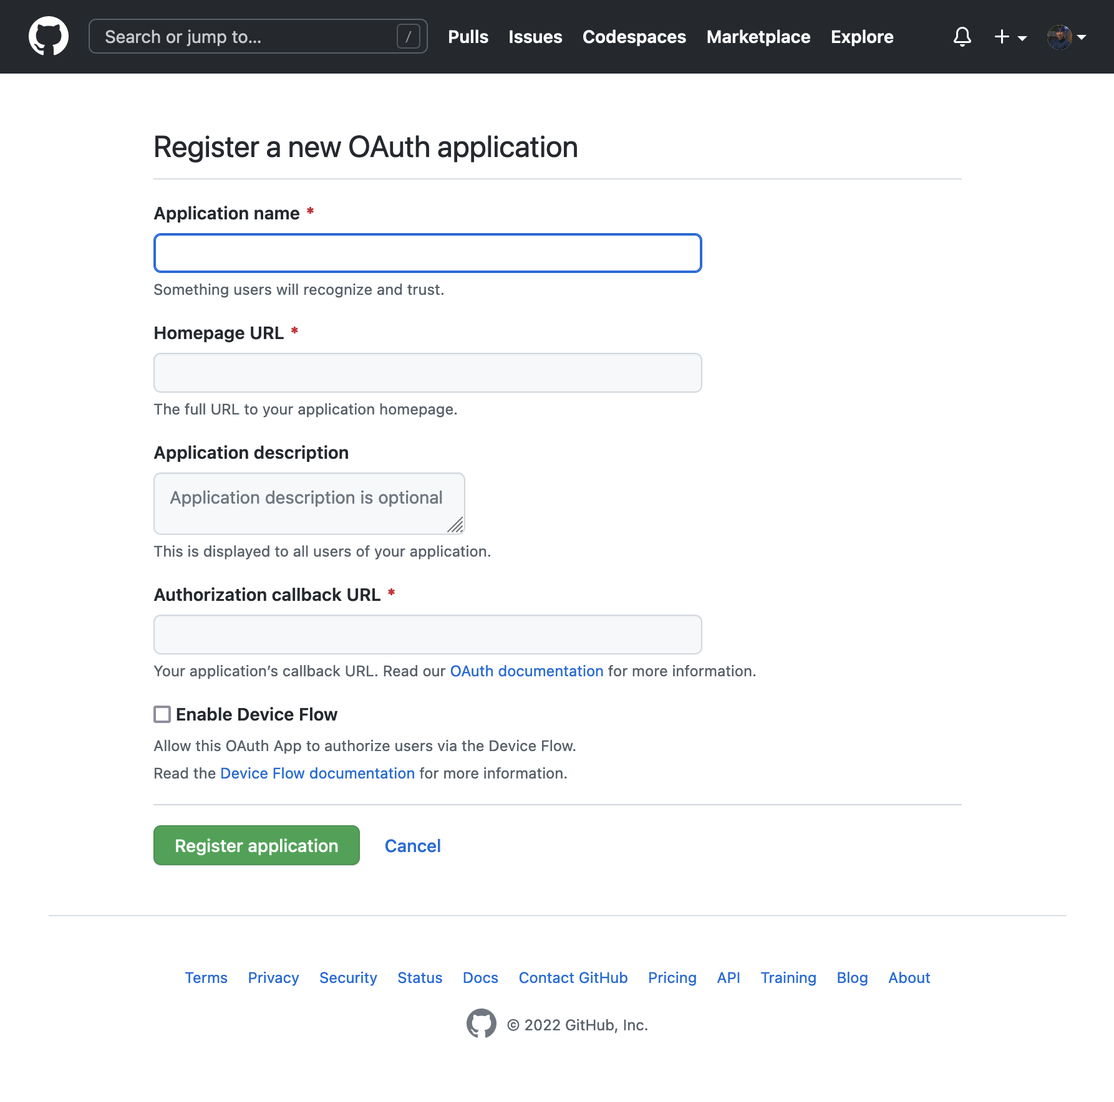Click the Application name label
This screenshot has width=1114, height=1102.
(226, 213)
